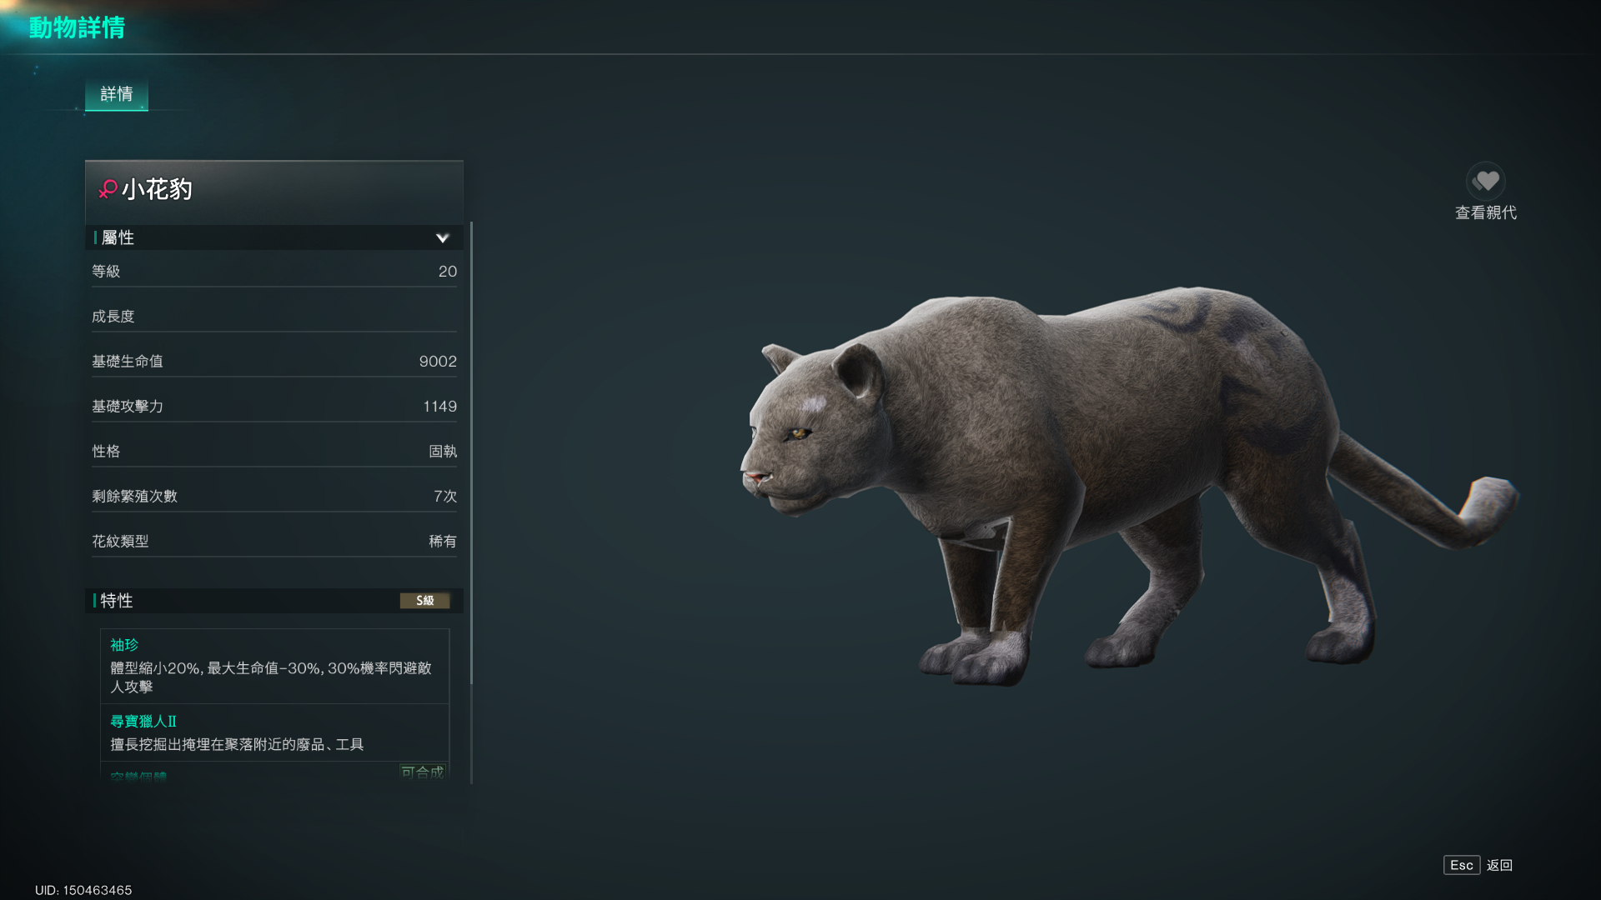Image resolution: width=1601 pixels, height=900 pixels.
Task: Click the Esc key button
Action: (x=1461, y=865)
